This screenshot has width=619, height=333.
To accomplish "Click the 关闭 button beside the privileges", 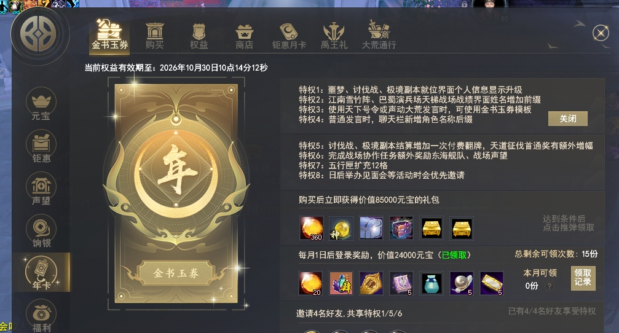I will click(568, 119).
